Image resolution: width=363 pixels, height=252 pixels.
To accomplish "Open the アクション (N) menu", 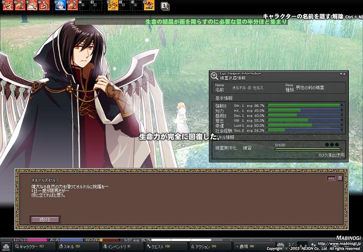I will tap(210, 247).
